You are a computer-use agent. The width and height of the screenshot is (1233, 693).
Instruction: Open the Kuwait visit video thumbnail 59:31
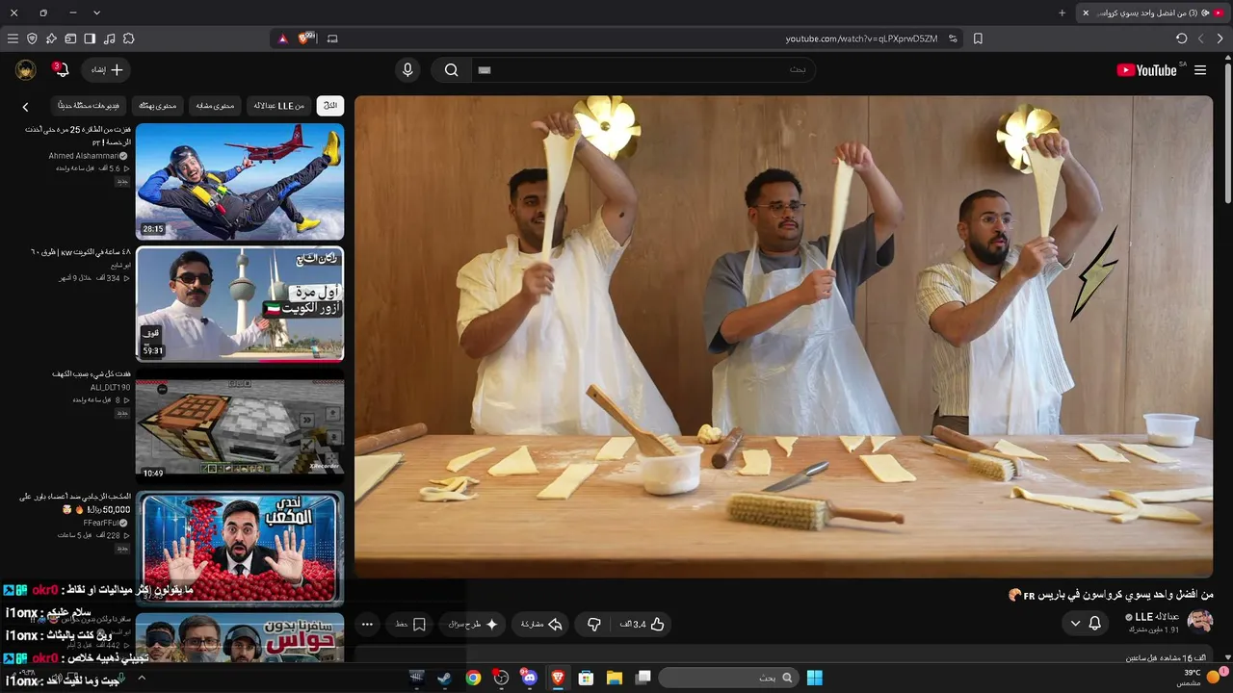tap(240, 304)
